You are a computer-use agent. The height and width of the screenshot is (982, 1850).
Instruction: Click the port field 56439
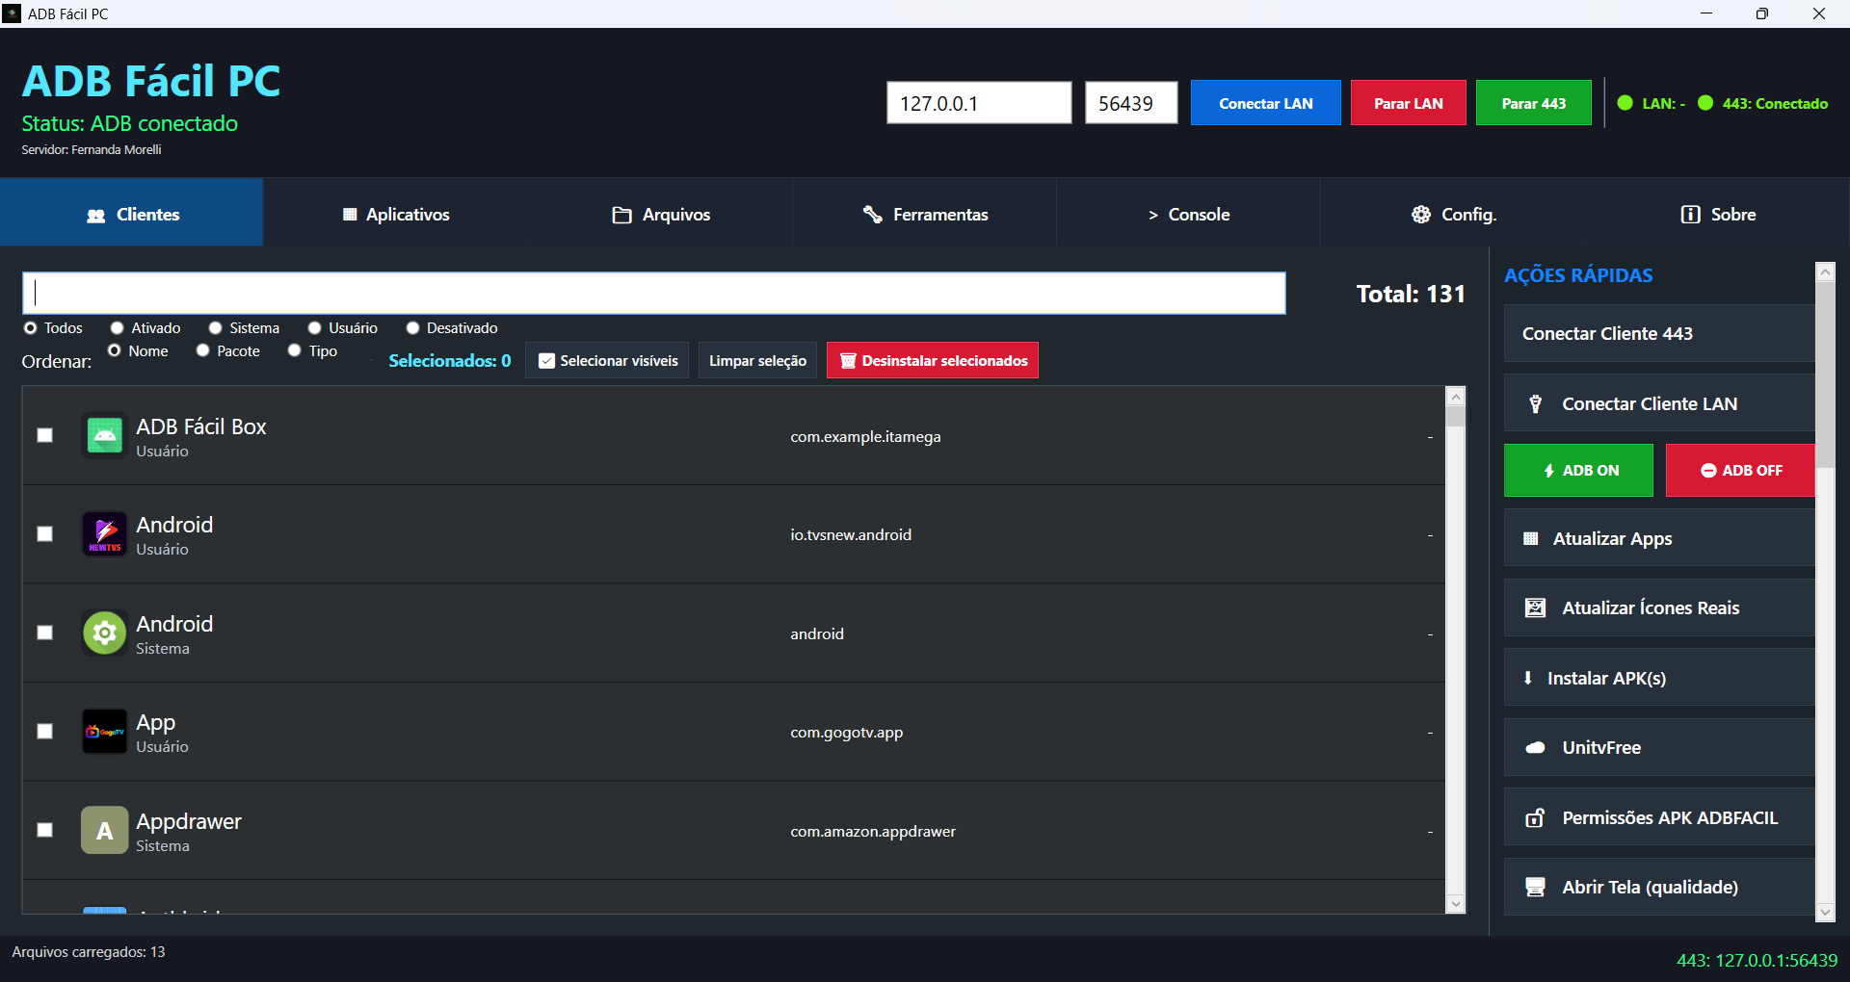(x=1131, y=103)
